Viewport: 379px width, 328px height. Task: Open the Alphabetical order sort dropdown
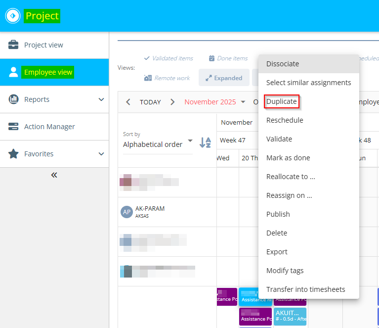(x=158, y=144)
